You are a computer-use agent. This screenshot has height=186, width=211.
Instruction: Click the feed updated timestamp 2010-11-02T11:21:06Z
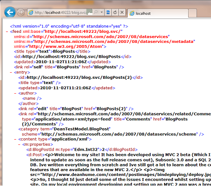point(61,62)
